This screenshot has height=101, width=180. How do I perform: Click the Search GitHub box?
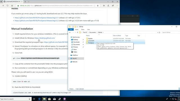click(x=171, y=33)
